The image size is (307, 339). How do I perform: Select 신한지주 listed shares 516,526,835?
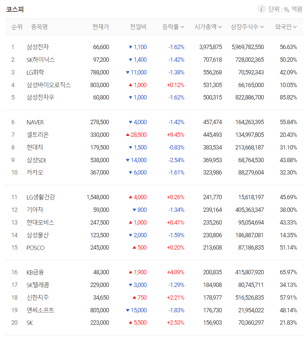click(250, 298)
